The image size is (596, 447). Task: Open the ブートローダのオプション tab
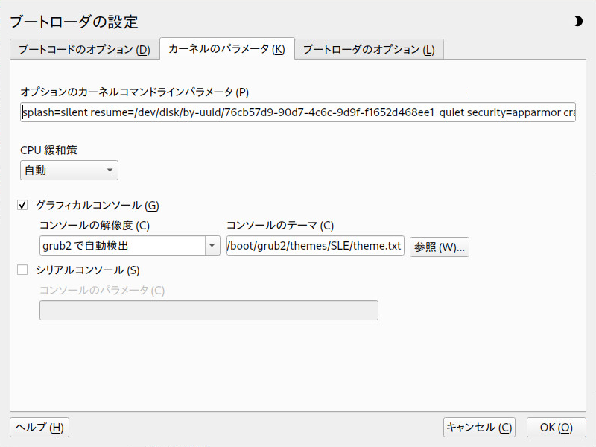369,49
